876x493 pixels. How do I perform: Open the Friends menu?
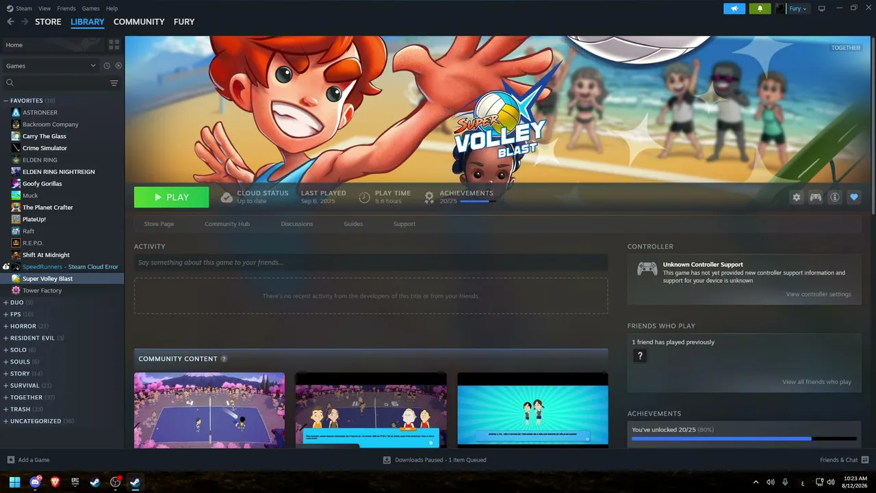[66, 8]
